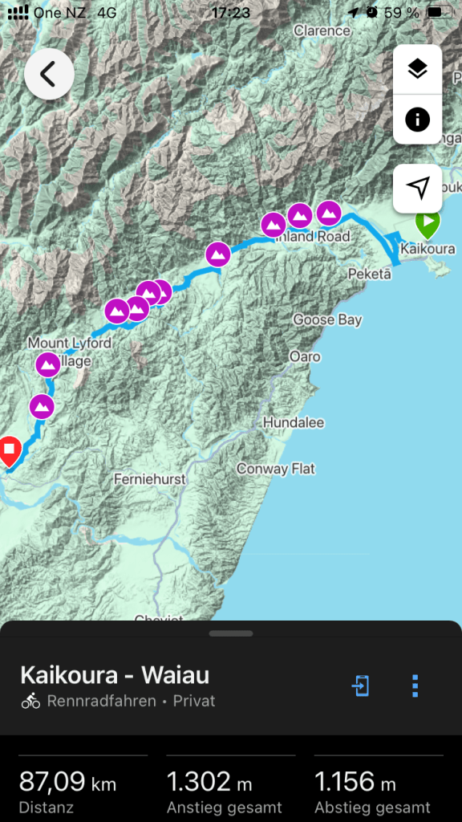Tap the southernmost climb marker near the finish
Image resolution: width=462 pixels, height=822 pixels.
click(x=42, y=406)
